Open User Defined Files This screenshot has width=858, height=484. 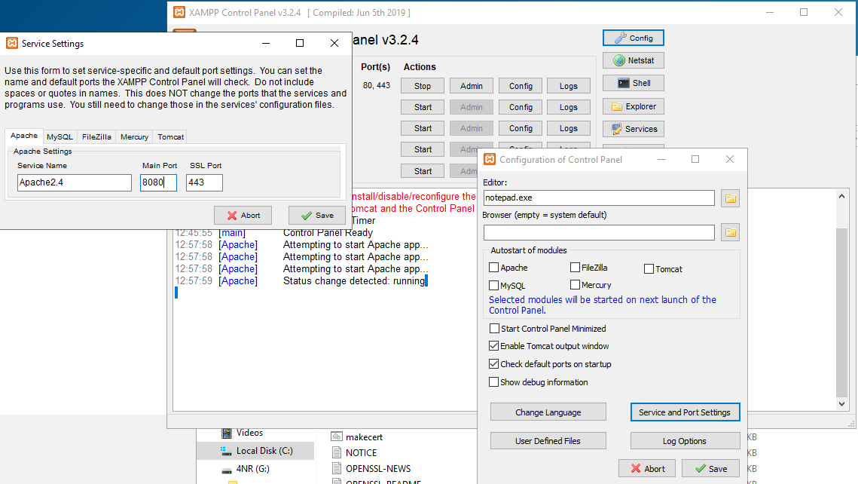pos(548,441)
